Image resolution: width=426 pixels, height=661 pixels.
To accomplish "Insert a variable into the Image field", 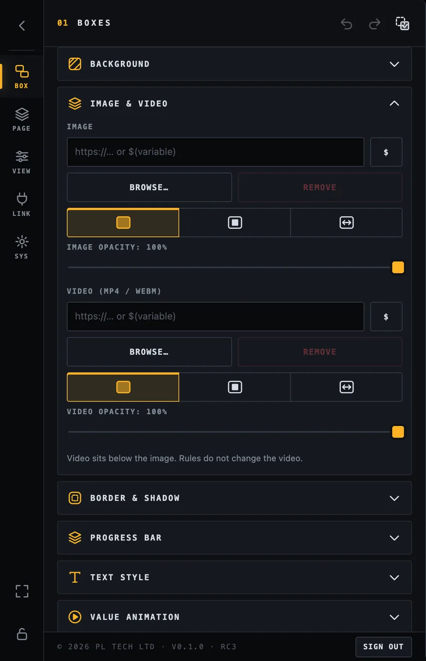I will point(386,152).
